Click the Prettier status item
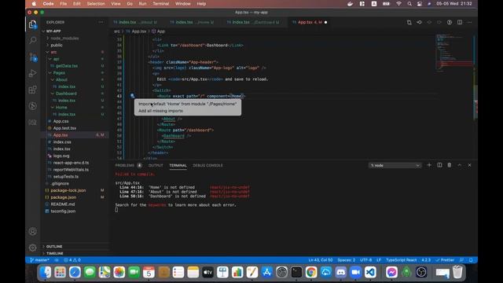Viewport: 503px width, 283px height. pos(445,260)
